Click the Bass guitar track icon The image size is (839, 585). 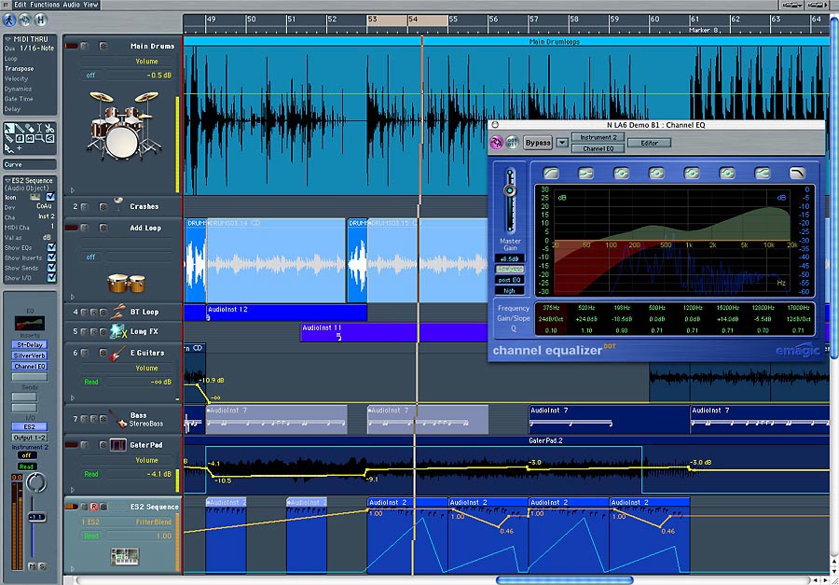click(117, 418)
